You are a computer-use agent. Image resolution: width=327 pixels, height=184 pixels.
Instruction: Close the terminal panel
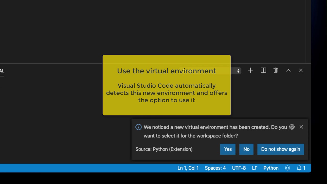tap(301, 71)
